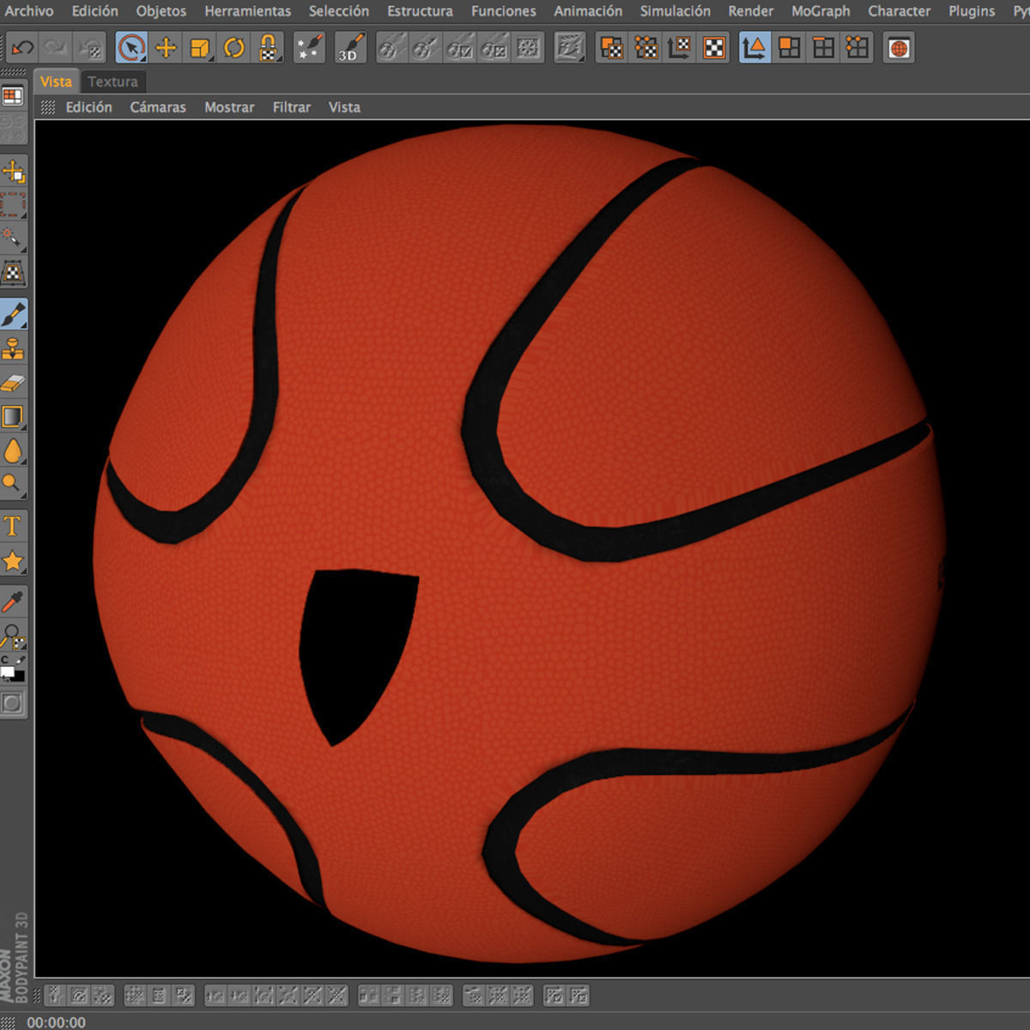
Task: Select the star shape tool
Action: [x=13, y=560]
